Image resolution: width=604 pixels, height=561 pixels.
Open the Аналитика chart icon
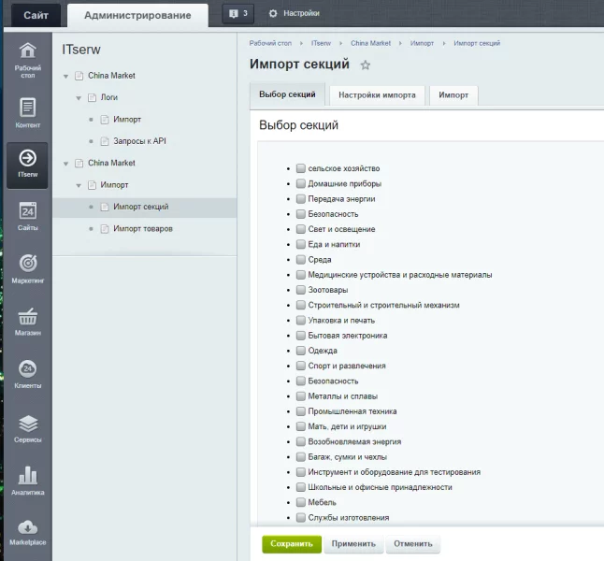27,476
